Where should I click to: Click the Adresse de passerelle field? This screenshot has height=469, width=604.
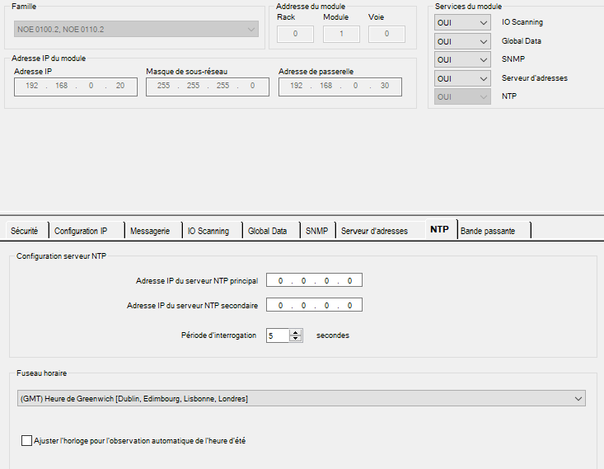(339, 87)
